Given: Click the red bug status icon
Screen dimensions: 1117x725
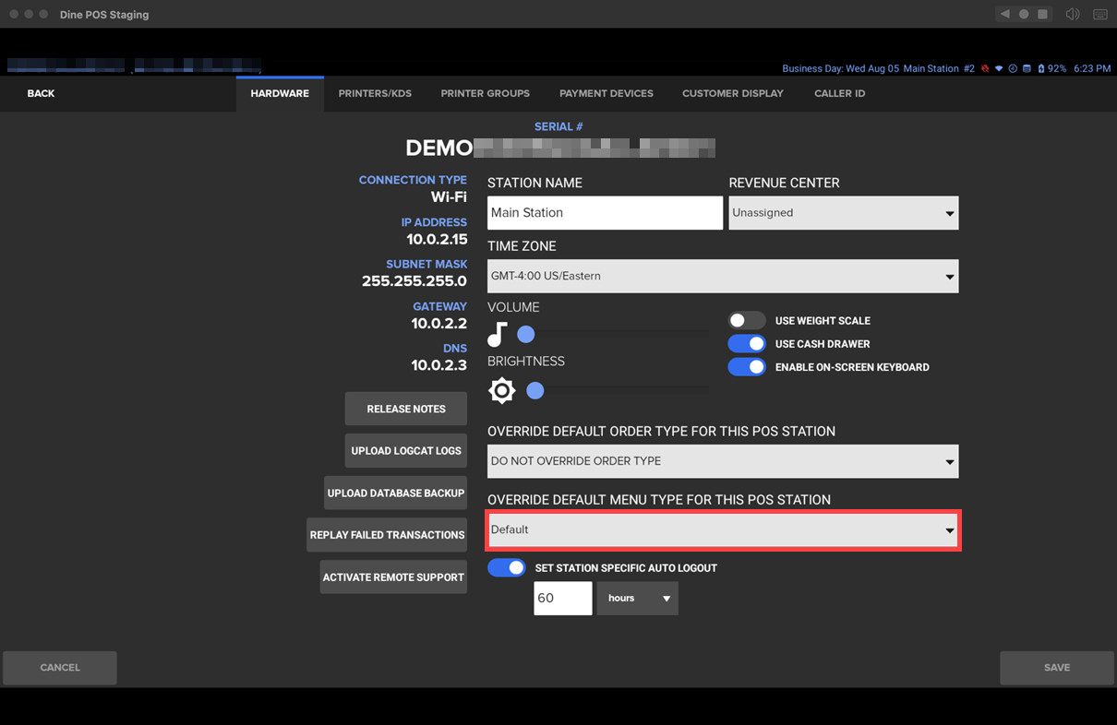Looking at the screenshot, I should point(985,68).
